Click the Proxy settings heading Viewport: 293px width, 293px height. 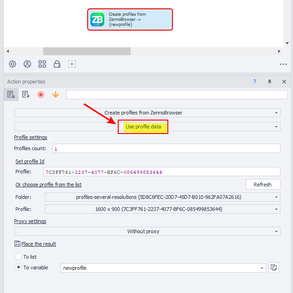tap(30, 221)
